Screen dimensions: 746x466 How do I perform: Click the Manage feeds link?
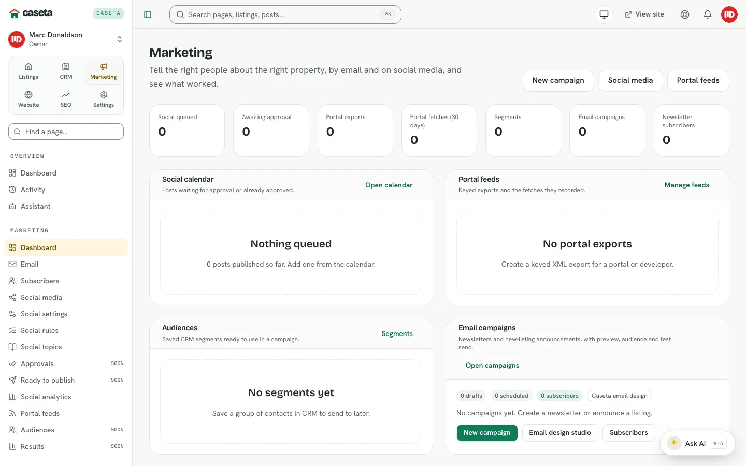[687, 185]
